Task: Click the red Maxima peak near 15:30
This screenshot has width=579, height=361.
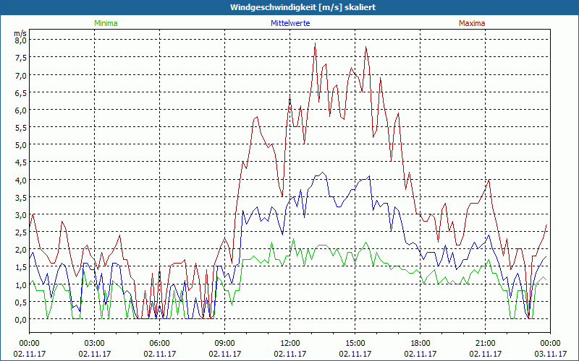Action: (x=365, y=47)
